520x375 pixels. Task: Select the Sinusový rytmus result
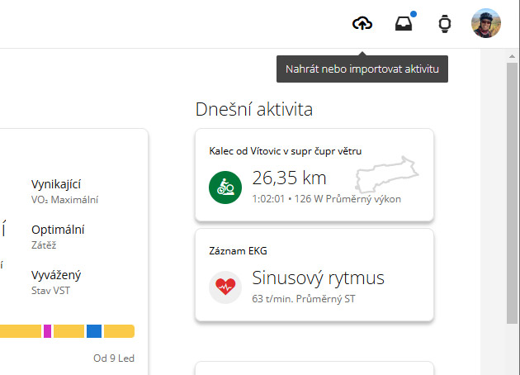[x=318, y=278]
